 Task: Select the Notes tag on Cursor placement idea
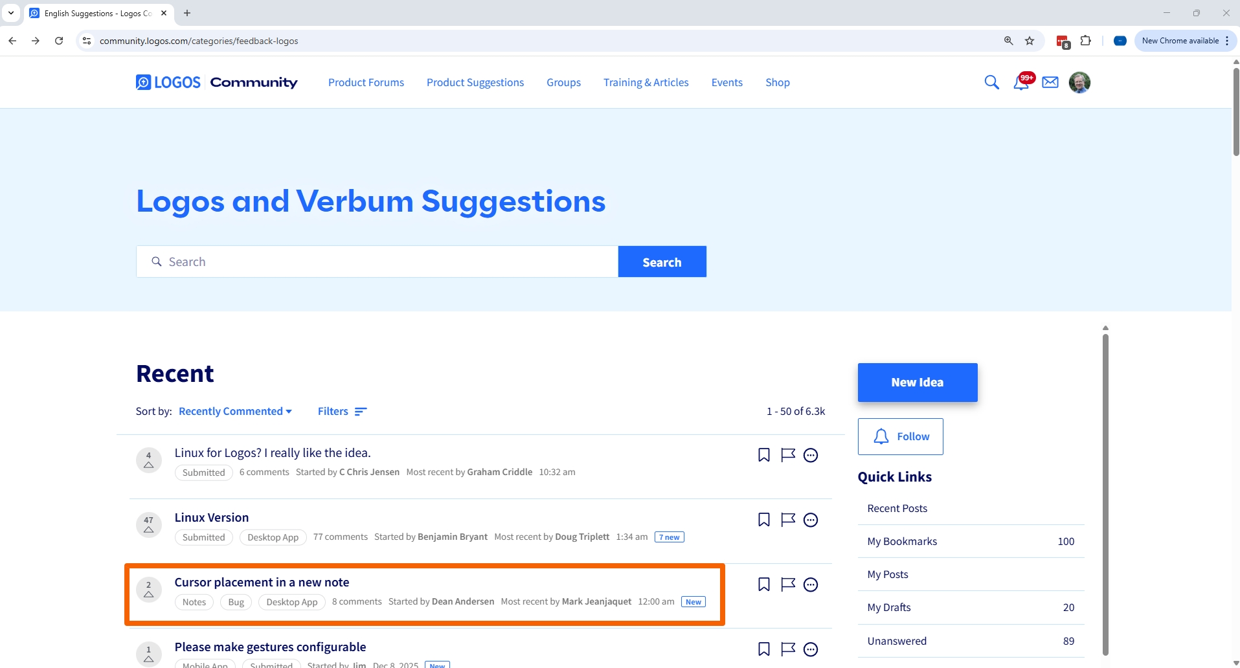(194, 602)
